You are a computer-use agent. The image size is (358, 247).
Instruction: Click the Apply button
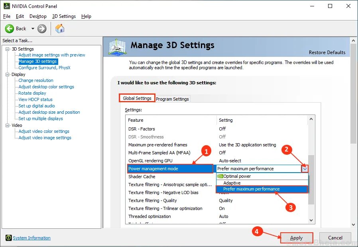[x=296, y=238]
